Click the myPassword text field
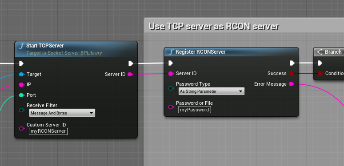The image size is (344, 166). (x=195, y=110)
